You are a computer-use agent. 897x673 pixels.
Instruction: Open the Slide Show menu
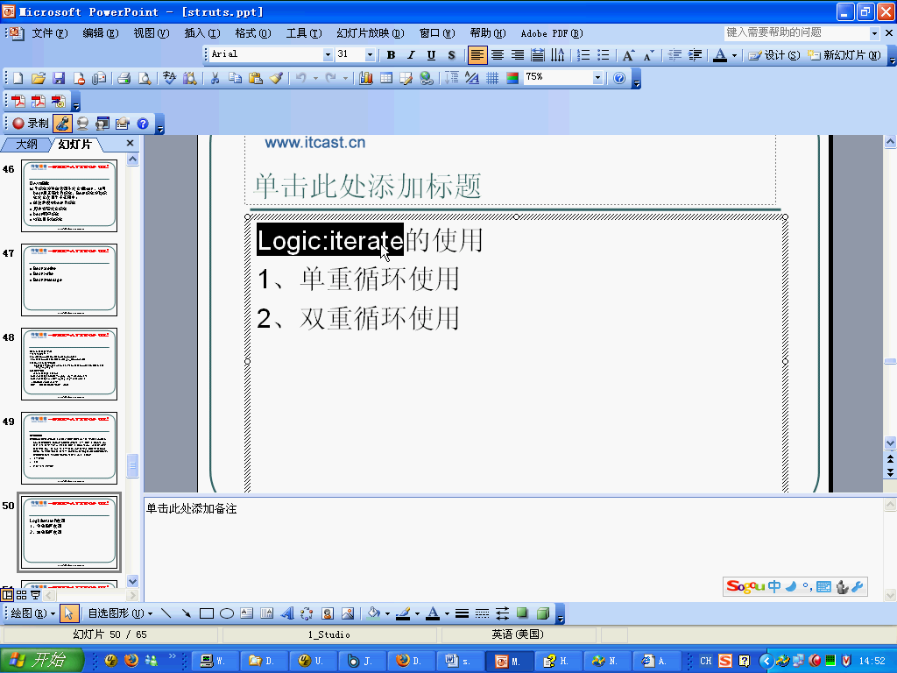coord(371,33)
